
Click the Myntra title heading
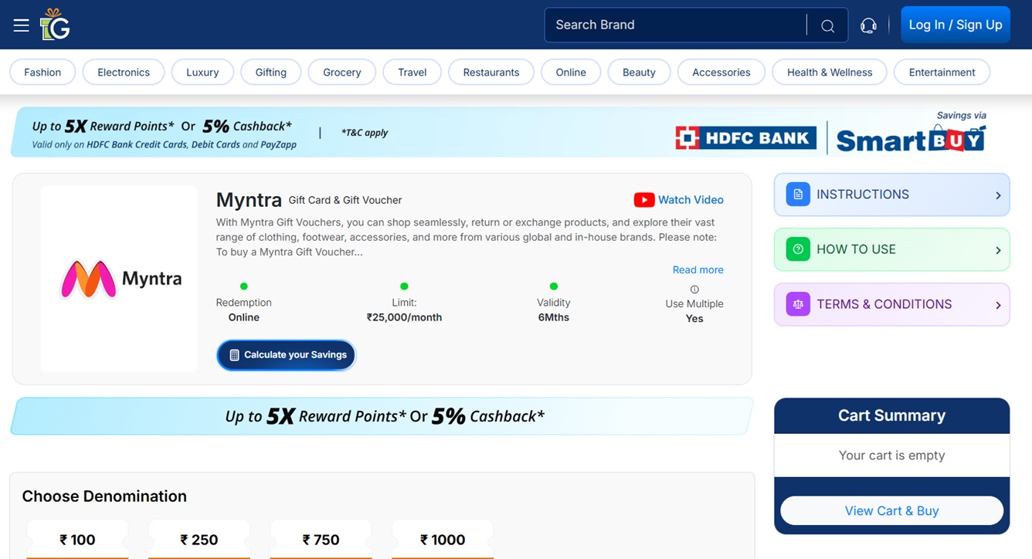(249, 200)
